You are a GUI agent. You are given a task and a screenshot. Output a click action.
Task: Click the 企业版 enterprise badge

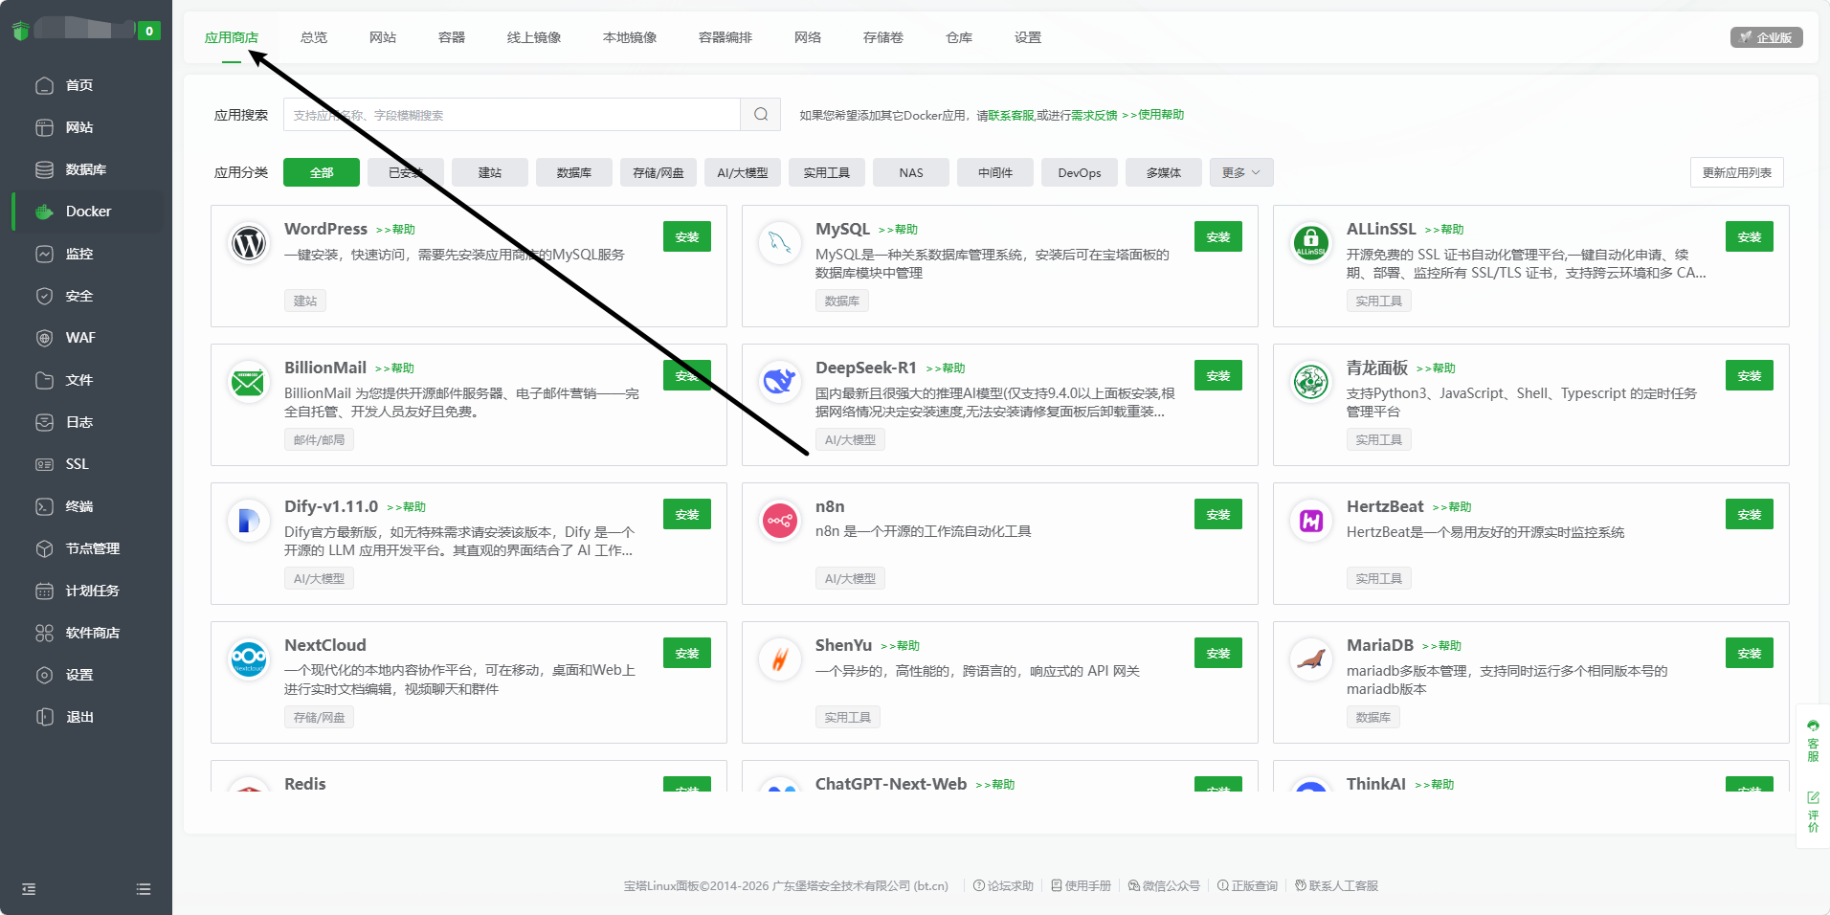[x=1766, y=37]
